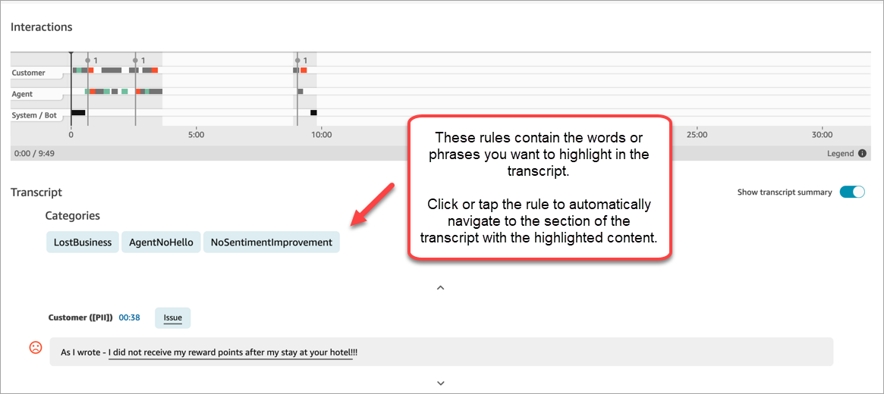This screenshot has width=884, height=394.
Task: Click the second category marker on timeline
Action: [x=136, y=60]
